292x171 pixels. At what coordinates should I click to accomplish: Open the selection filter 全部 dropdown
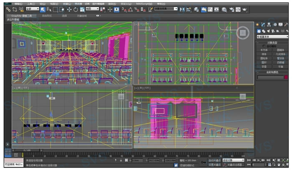(x=32, y=9)
